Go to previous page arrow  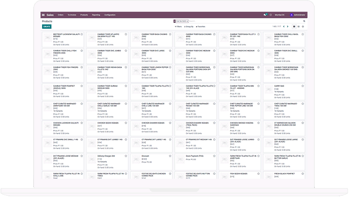click(x=284, y=26)
